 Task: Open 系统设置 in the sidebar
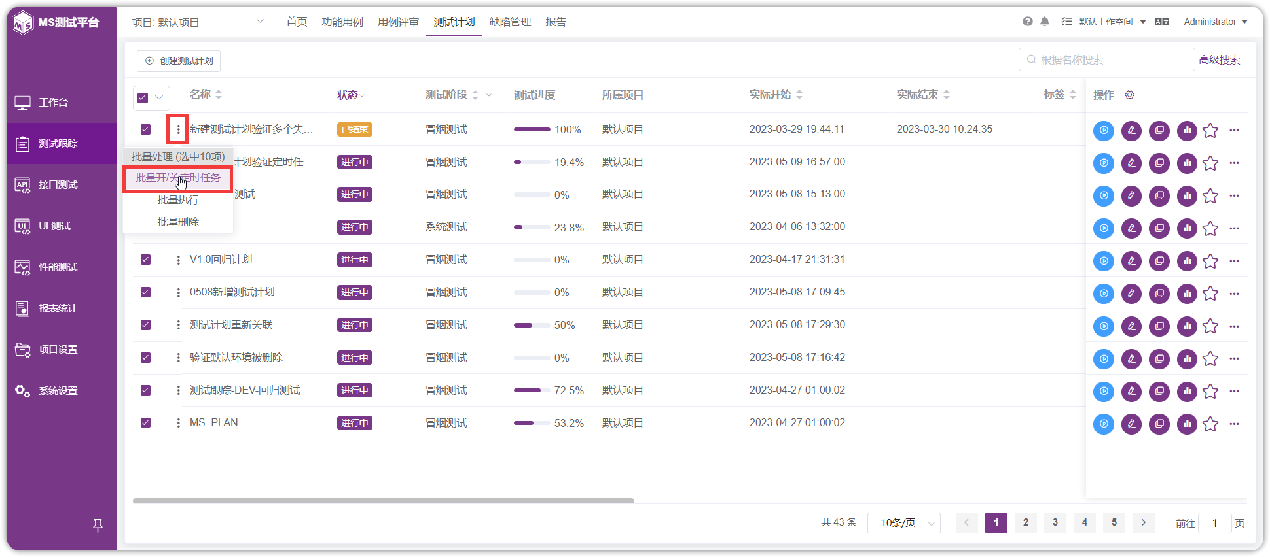click(62, 391)
